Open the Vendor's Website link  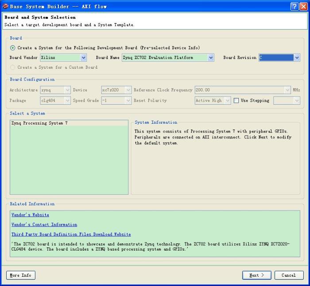pos(30,215)
